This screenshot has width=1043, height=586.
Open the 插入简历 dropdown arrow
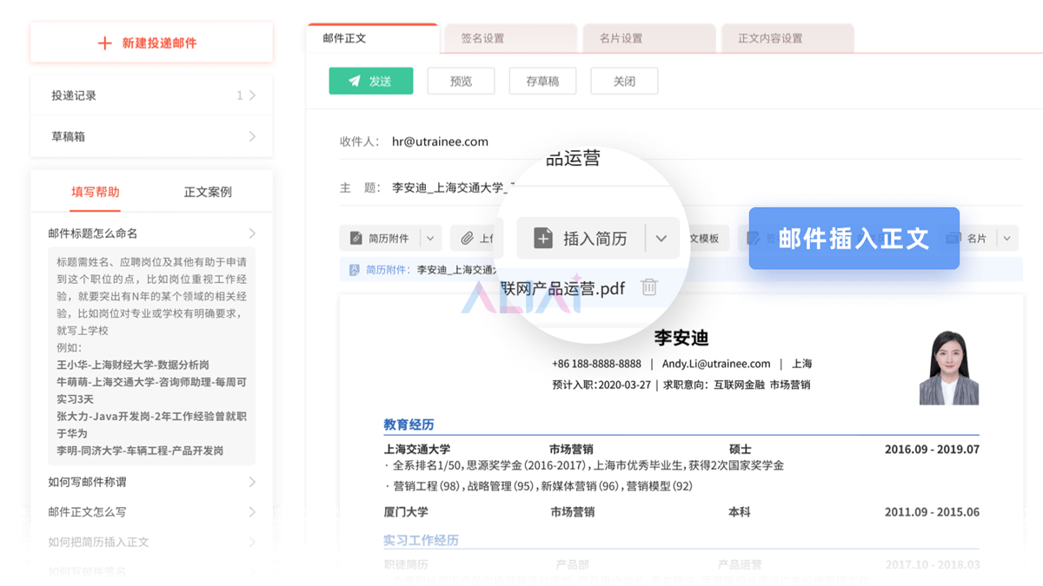(661, 238)
